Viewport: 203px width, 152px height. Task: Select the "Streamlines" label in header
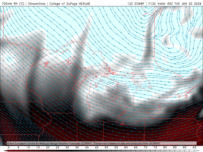tap(37, 4)
